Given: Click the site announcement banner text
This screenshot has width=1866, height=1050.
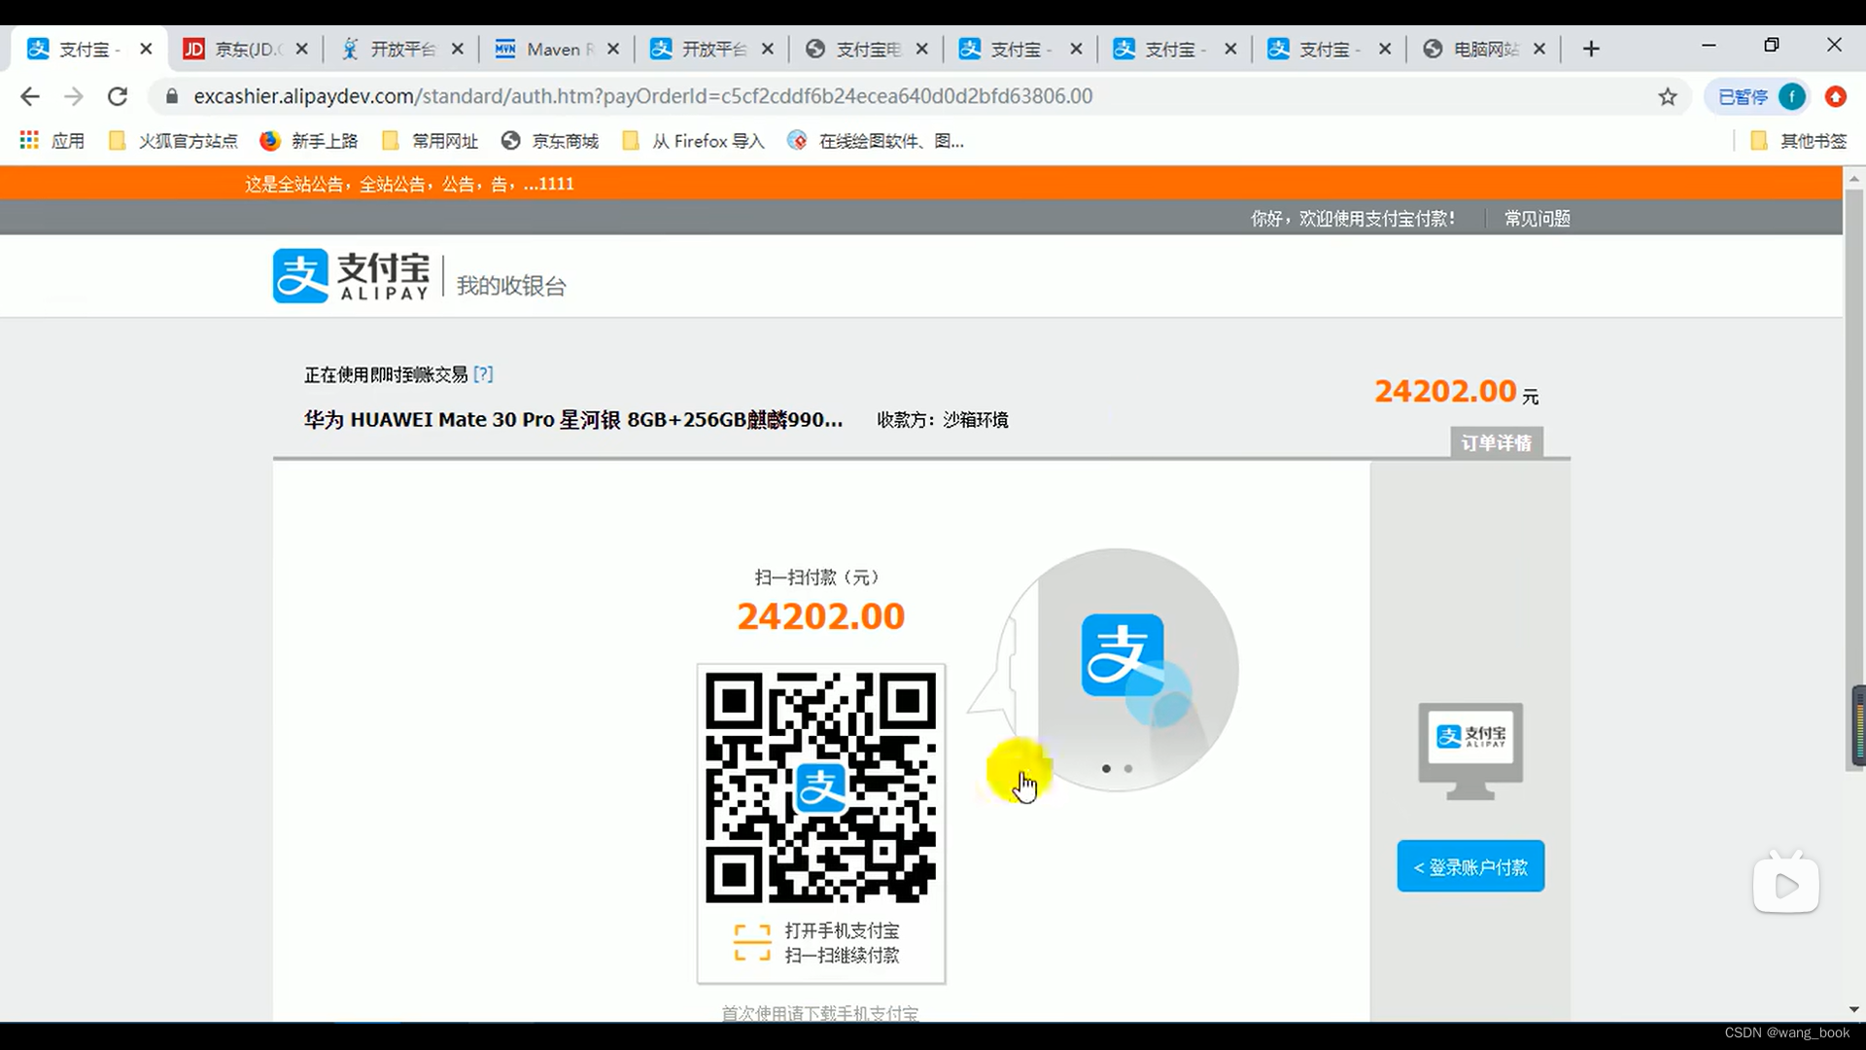Looking at the screenshot, I should pos(409,184).
